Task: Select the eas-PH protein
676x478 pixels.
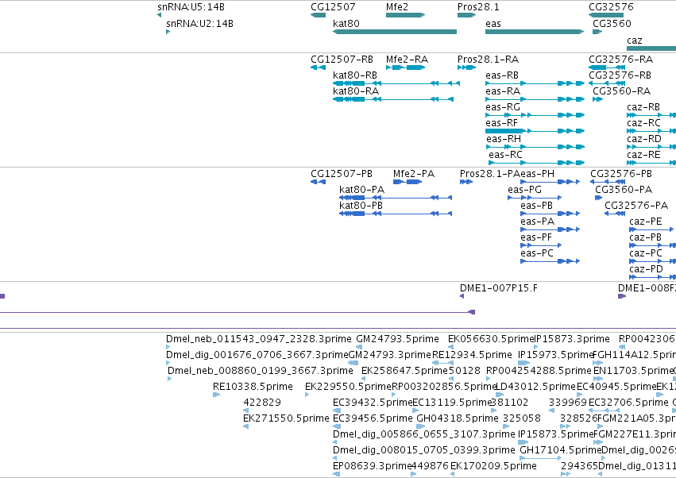Action: coord(550,182)
